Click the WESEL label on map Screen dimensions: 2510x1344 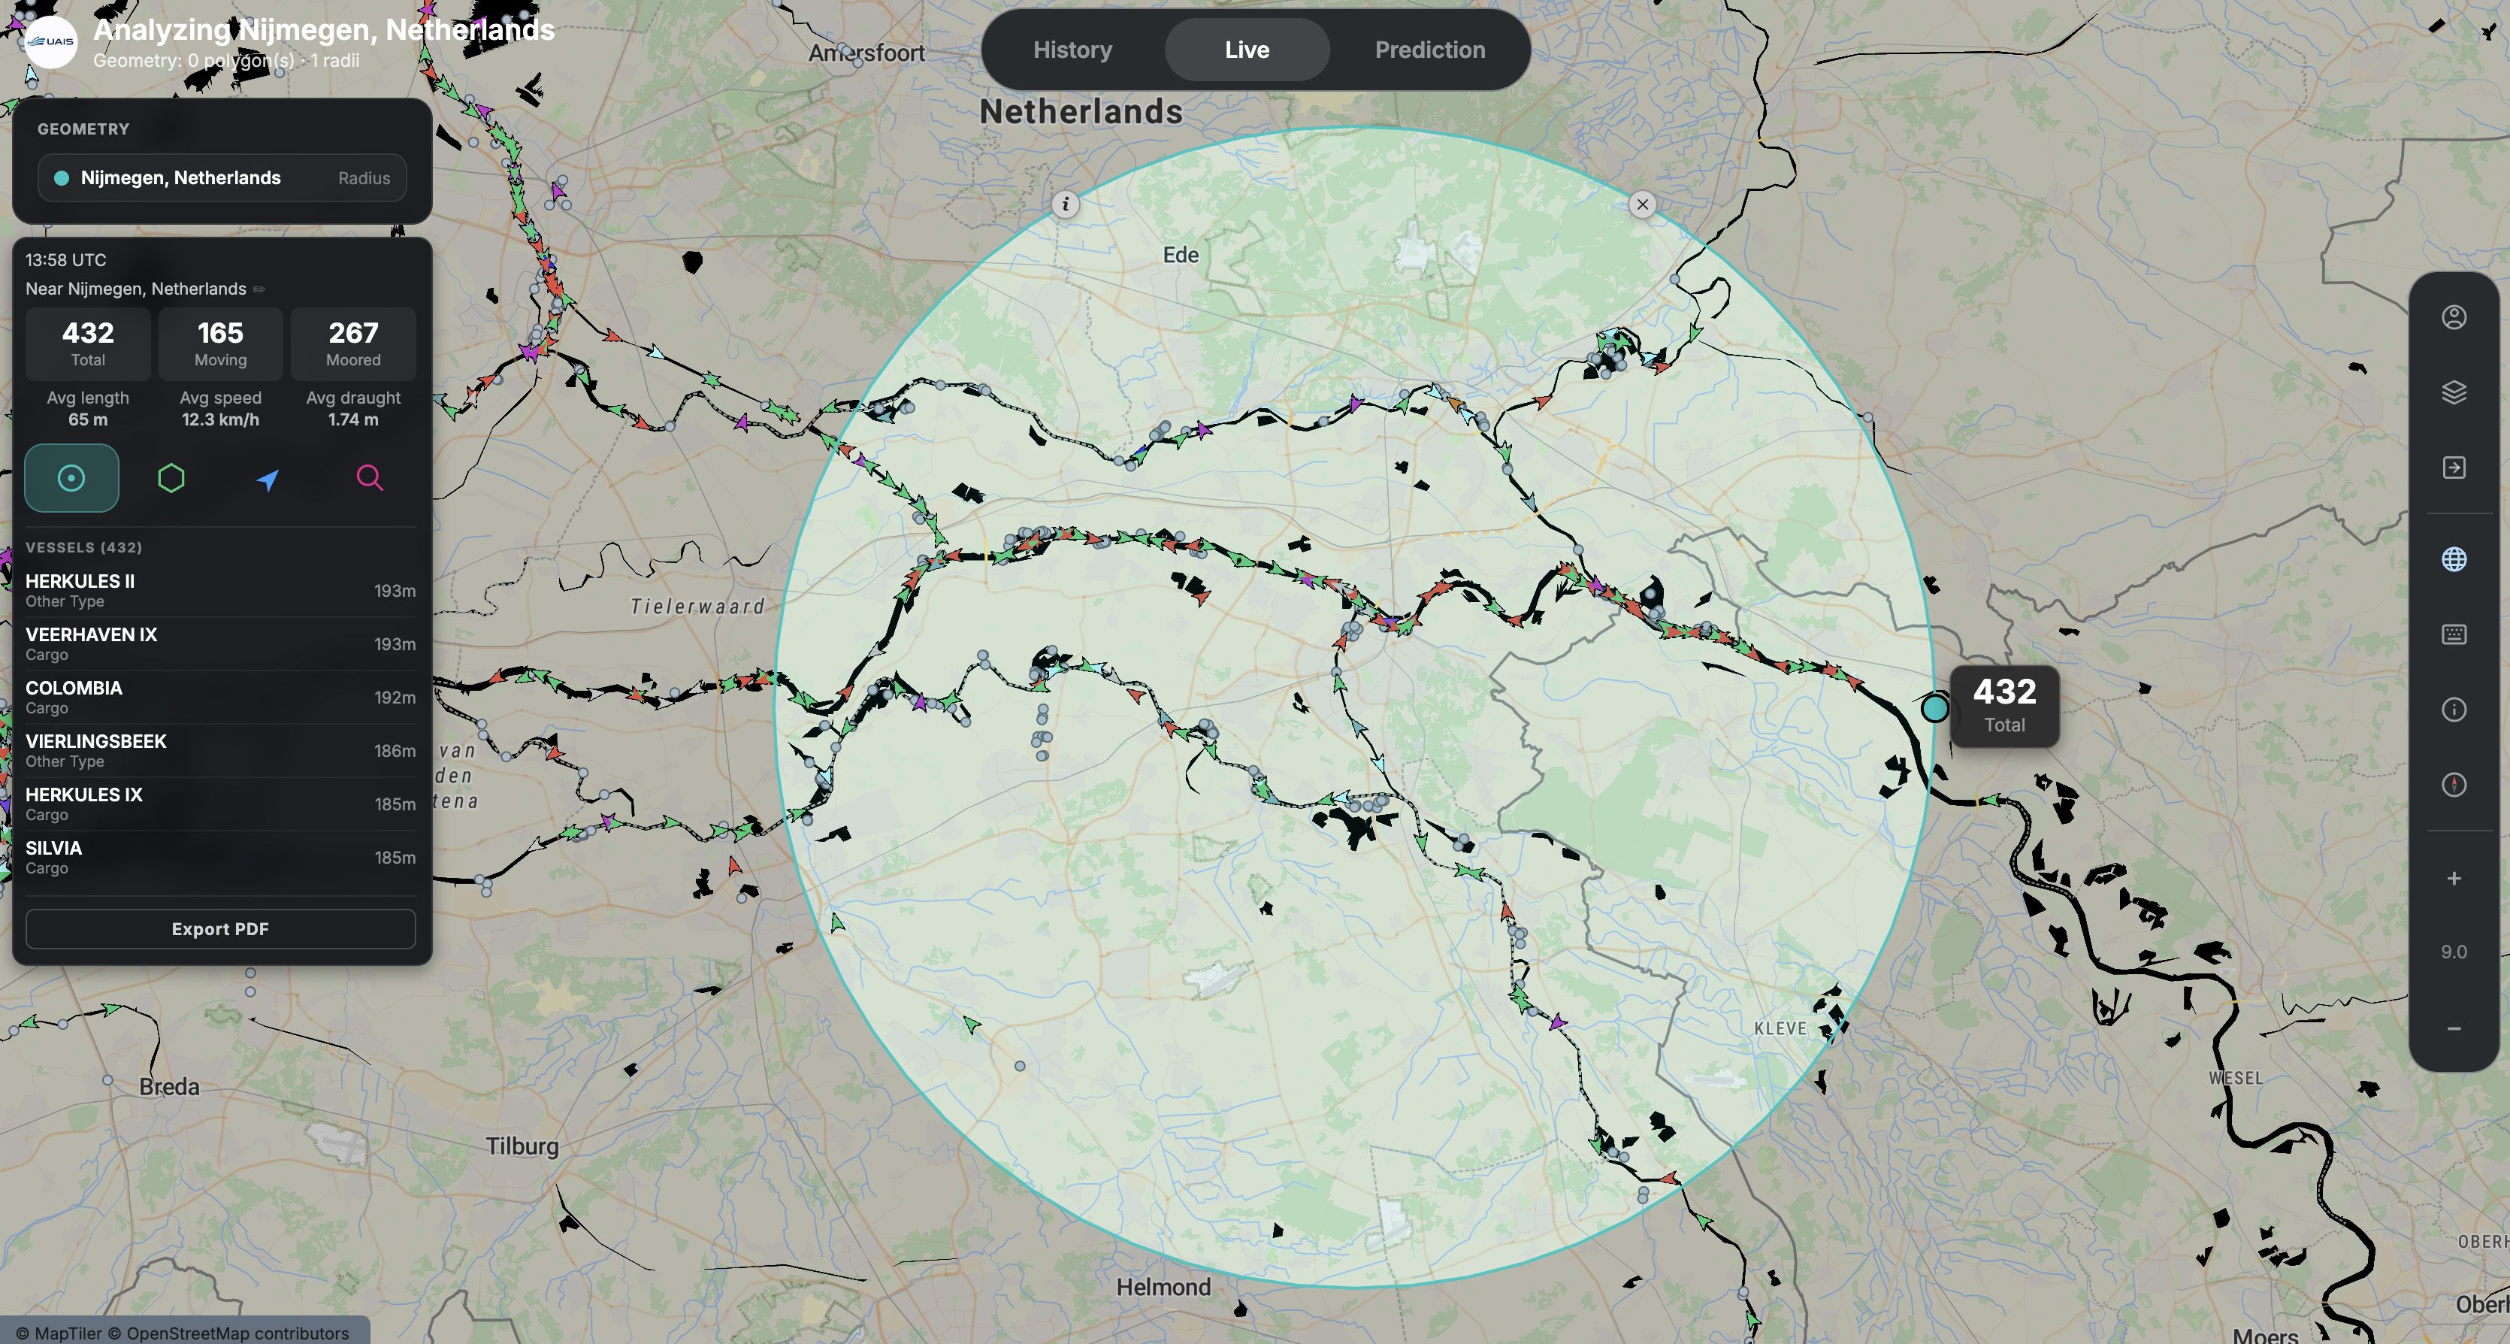coord(2235,1078)
